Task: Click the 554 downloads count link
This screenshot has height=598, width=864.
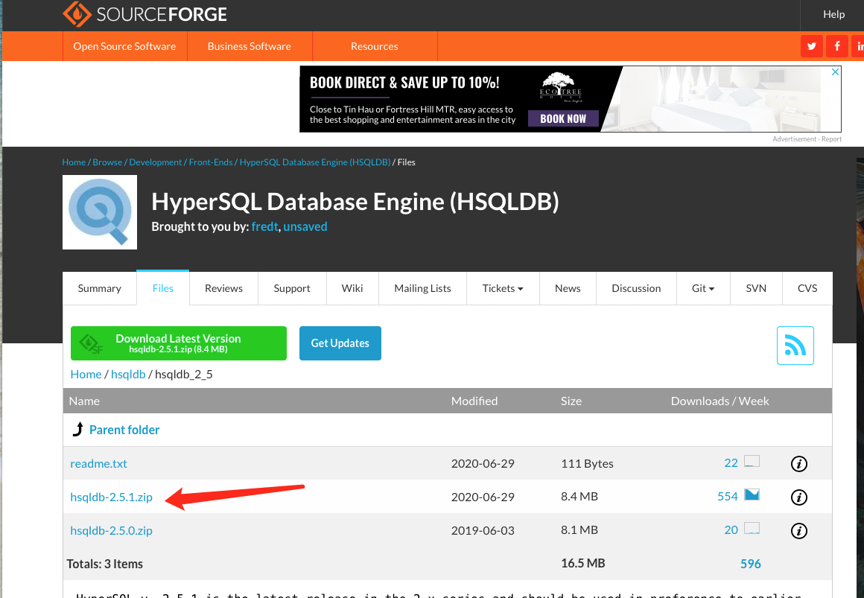Action: click(728, 496)
